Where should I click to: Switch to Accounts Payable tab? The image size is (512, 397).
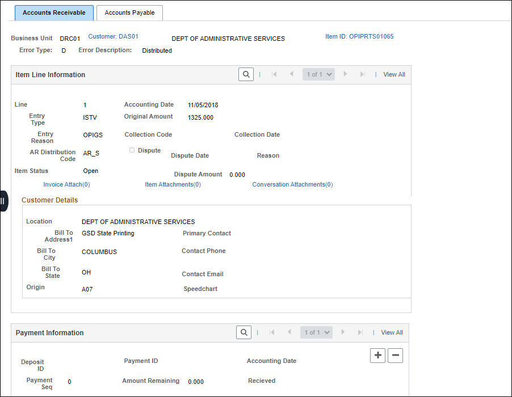click(129, 12)
